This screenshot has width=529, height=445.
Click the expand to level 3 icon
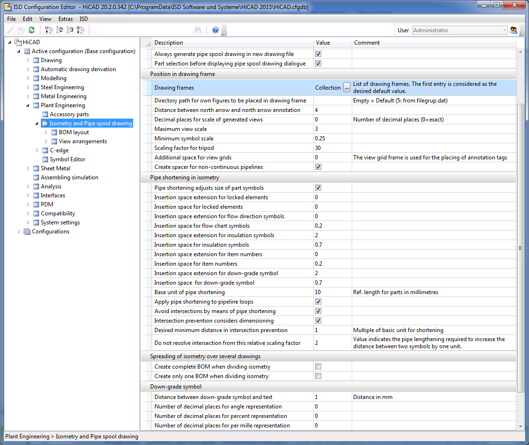(70, 30)
